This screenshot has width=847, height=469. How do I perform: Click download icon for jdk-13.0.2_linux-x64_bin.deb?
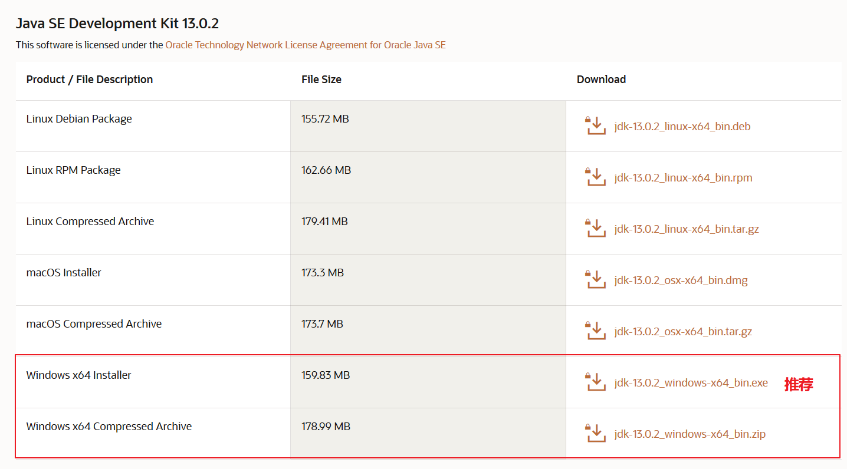pyautogui.click(x=596, y=125)
